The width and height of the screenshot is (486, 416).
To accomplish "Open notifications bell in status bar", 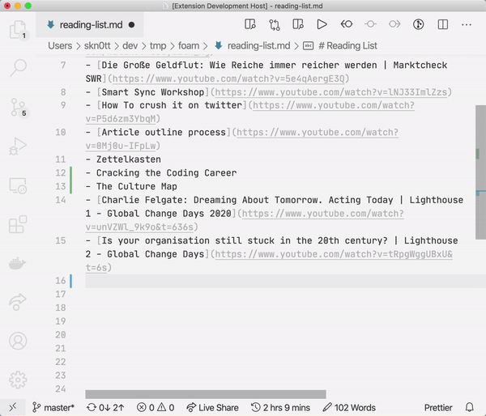I will 469,407.
